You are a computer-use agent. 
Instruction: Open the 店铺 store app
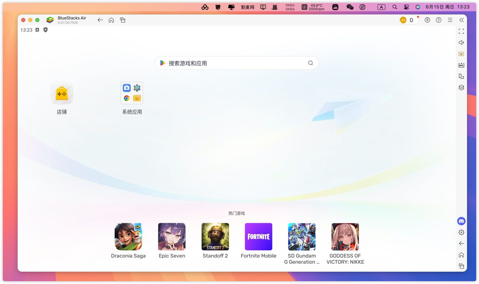pos(62,93)
